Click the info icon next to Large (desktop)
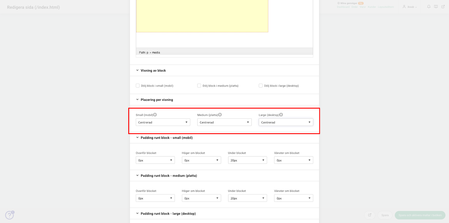 click(281, 115)
